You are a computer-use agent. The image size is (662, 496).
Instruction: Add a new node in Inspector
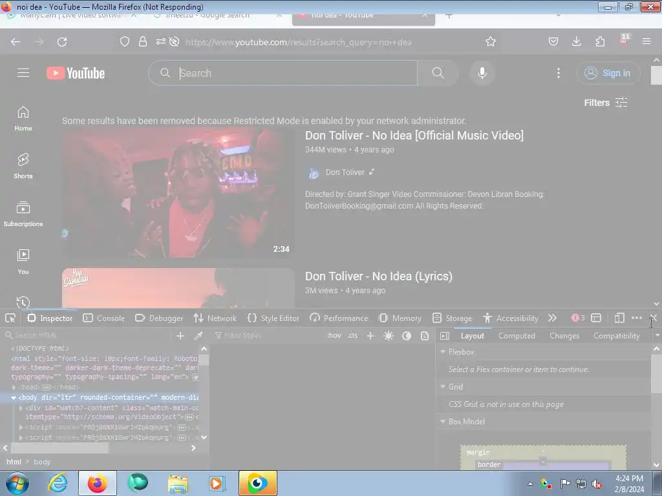pyautogui.click(x=180, y=336)
